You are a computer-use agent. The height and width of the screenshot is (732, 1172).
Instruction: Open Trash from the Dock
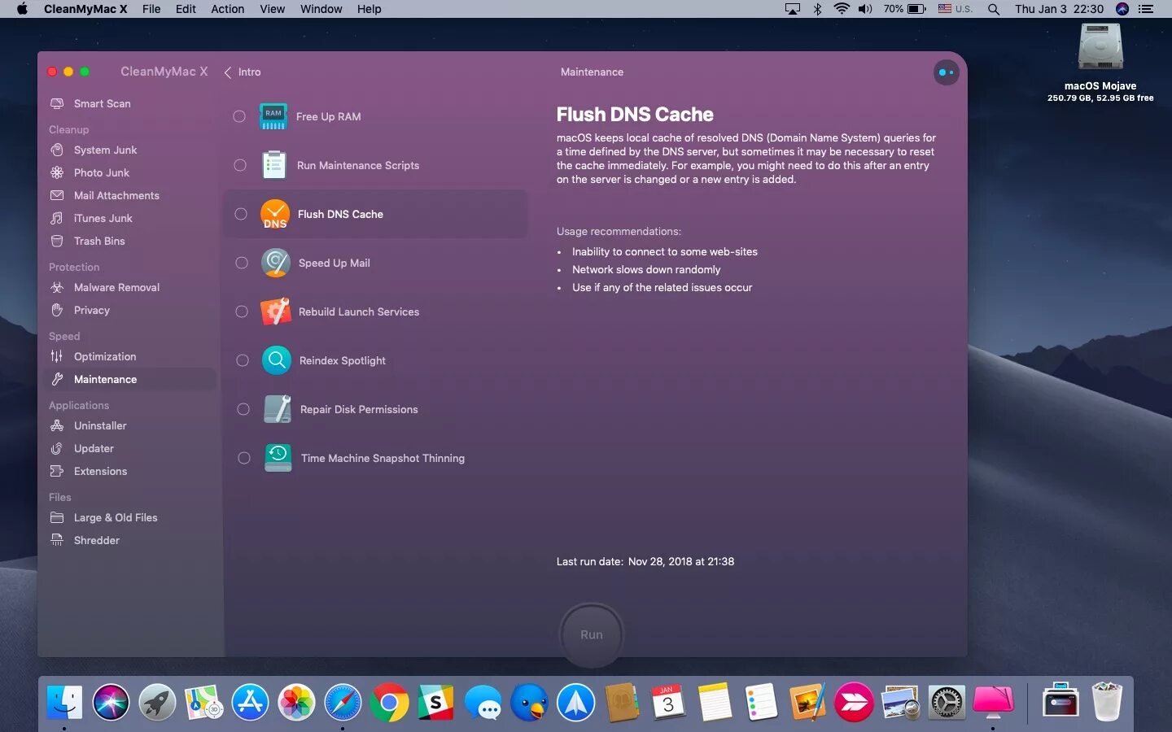tap(1107, 702)
